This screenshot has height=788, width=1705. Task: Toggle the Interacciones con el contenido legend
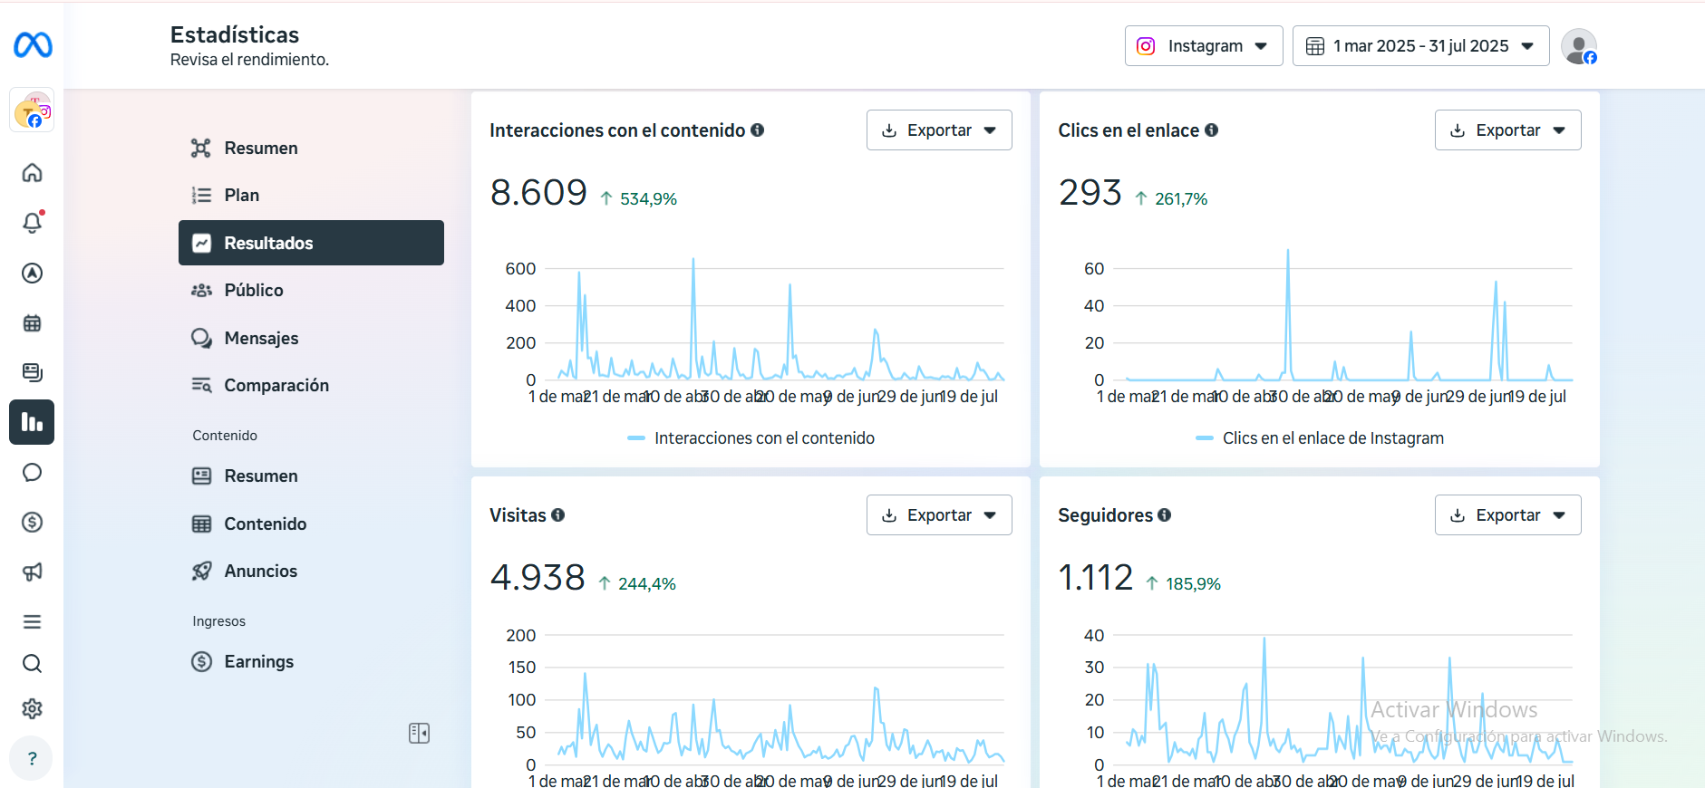pyautogui.click(x=751, y=438)
